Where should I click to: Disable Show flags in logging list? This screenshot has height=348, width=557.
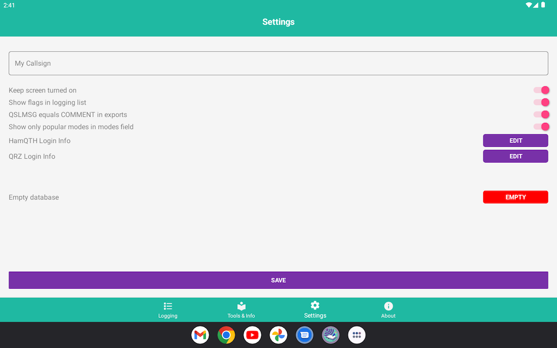(x=541, y=102)
